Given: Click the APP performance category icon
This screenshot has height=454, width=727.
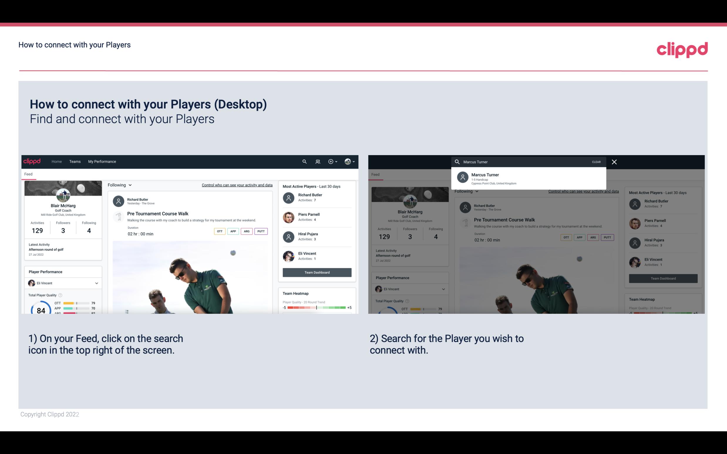Looking at the screenshot, I should point(232,231).
